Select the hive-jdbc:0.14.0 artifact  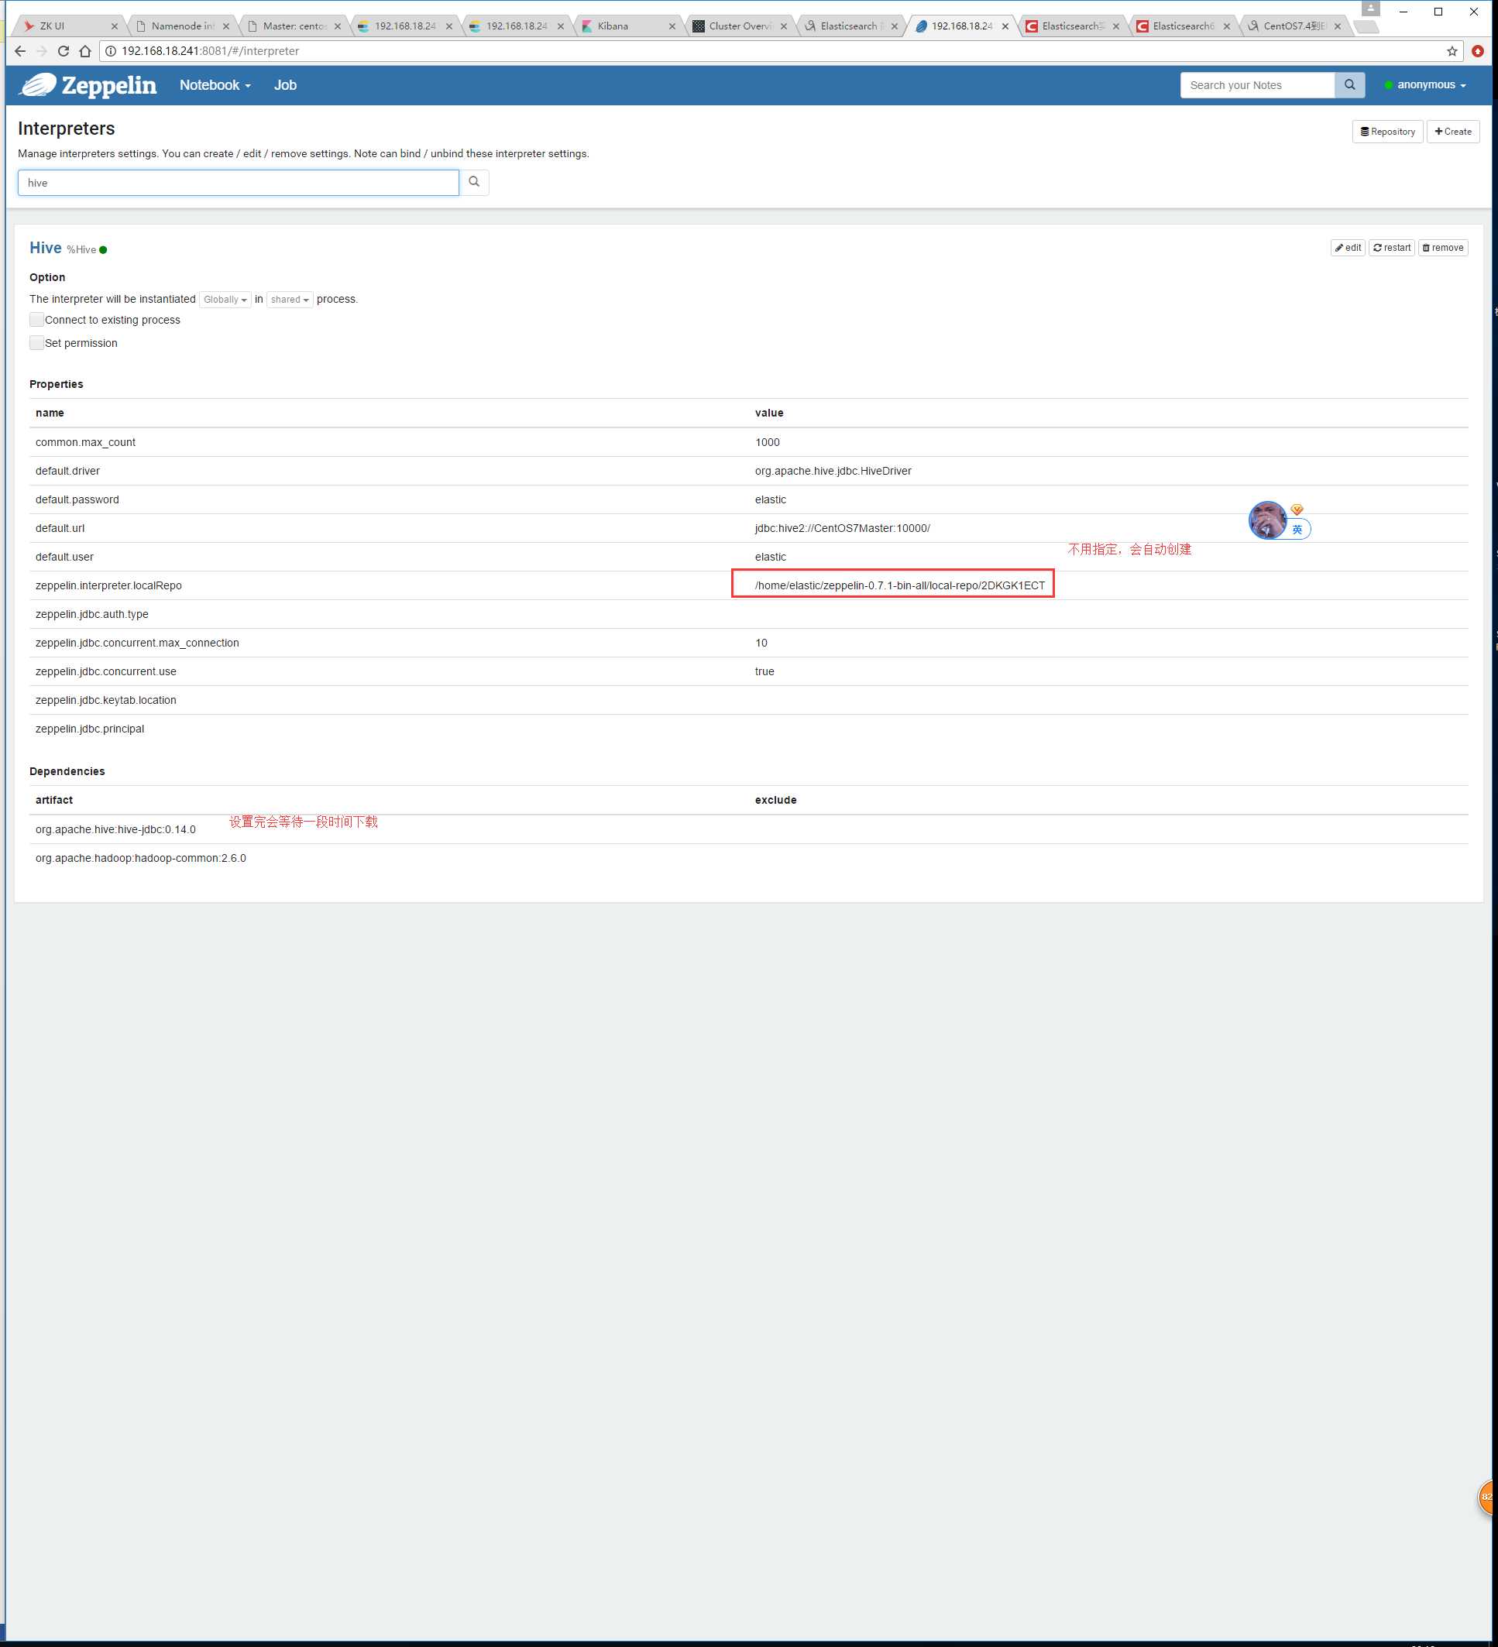(x=115, y=829)
